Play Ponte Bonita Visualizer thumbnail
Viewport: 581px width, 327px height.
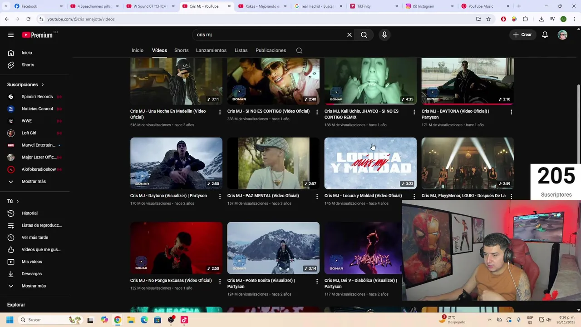pyautogui.click(x=273, y=248)
